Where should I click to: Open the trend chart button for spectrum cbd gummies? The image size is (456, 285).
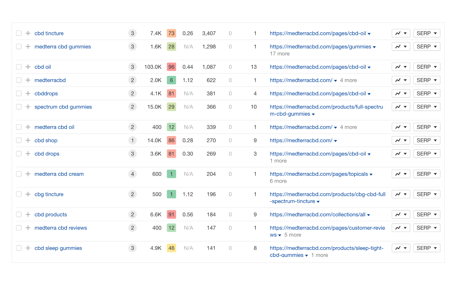click(x=401, y=107)
